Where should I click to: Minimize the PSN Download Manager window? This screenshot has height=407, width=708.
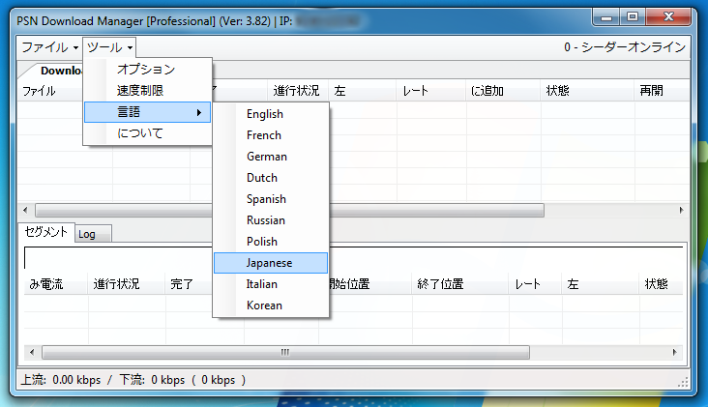coord(606,17)
